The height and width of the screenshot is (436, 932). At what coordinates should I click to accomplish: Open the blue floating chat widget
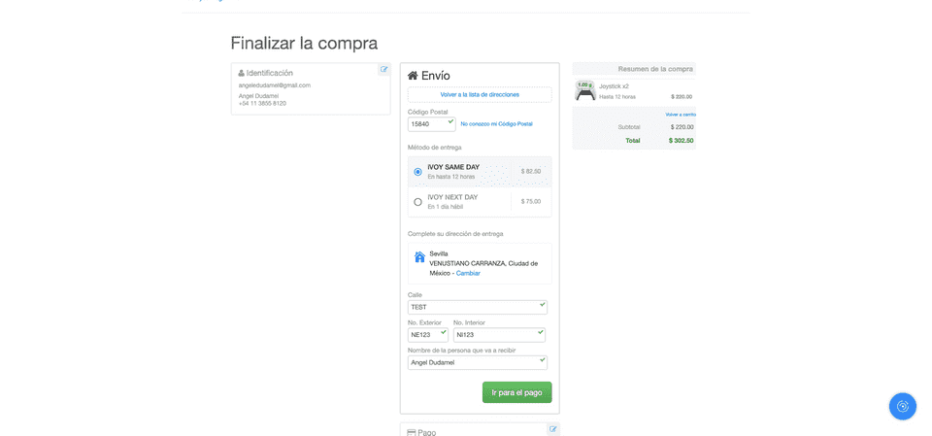902,406
